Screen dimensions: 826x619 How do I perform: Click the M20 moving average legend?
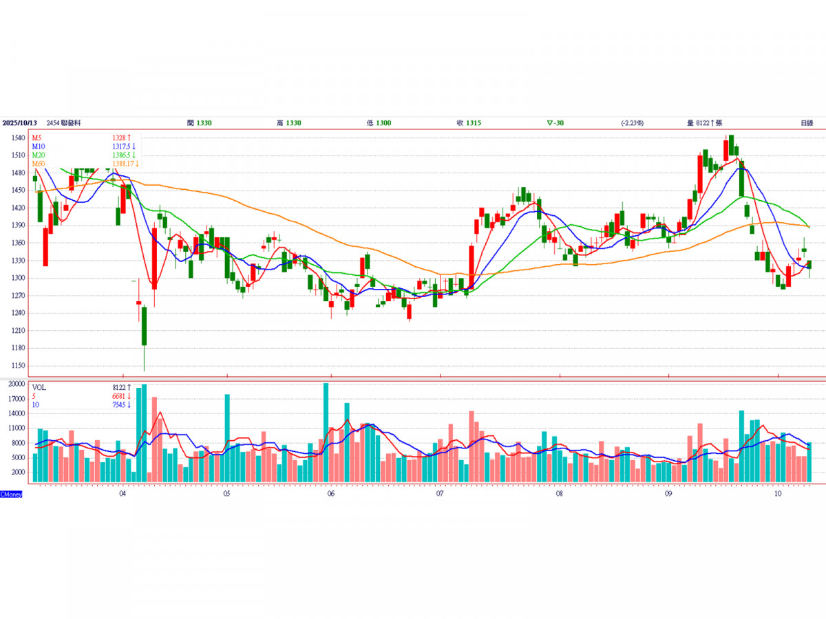point(39,155)
